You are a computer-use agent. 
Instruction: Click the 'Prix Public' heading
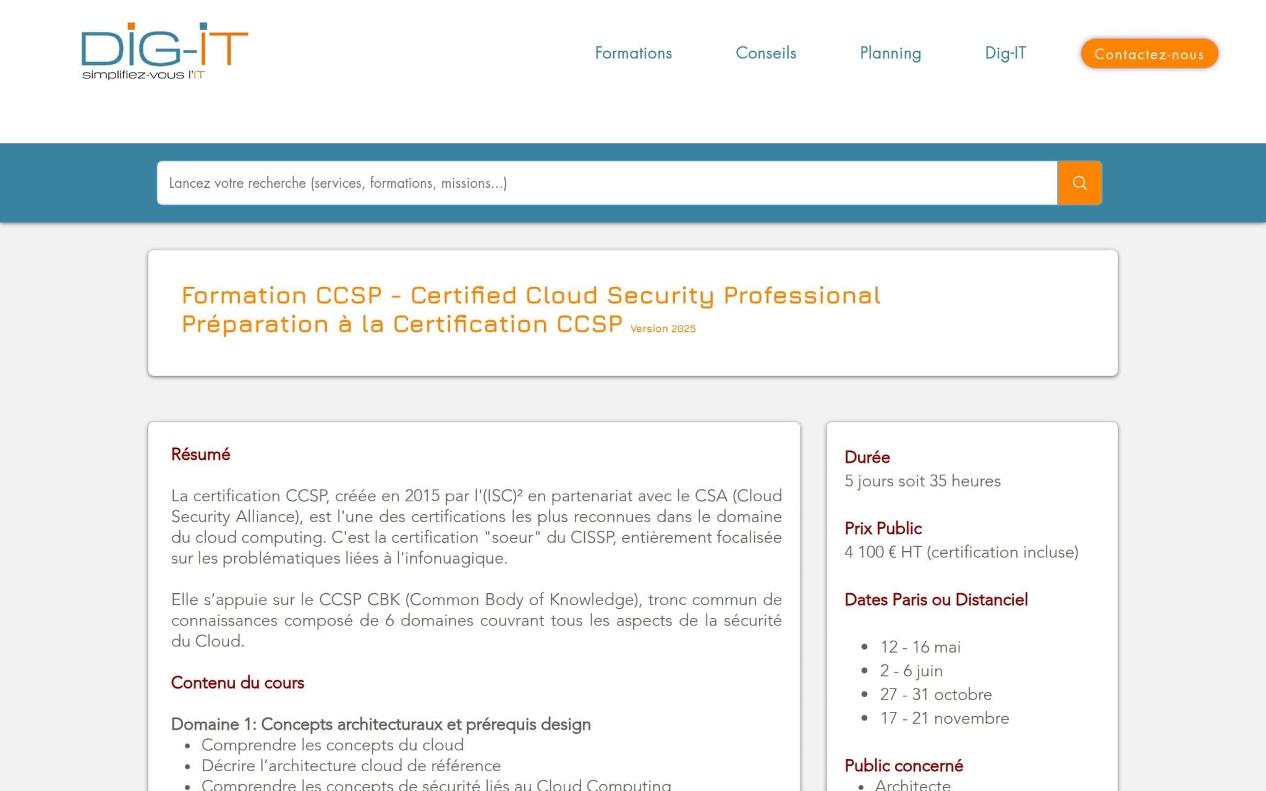(x=883, y=528)
